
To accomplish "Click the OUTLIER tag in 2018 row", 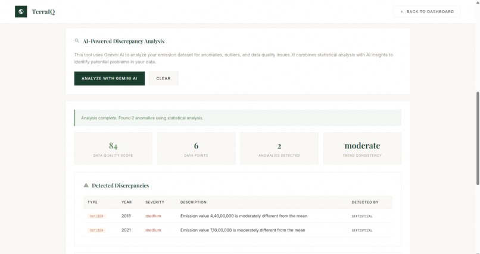I will tap(96, 216).
